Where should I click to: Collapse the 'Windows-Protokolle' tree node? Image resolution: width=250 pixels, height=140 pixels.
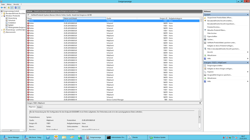pos(2,16)
